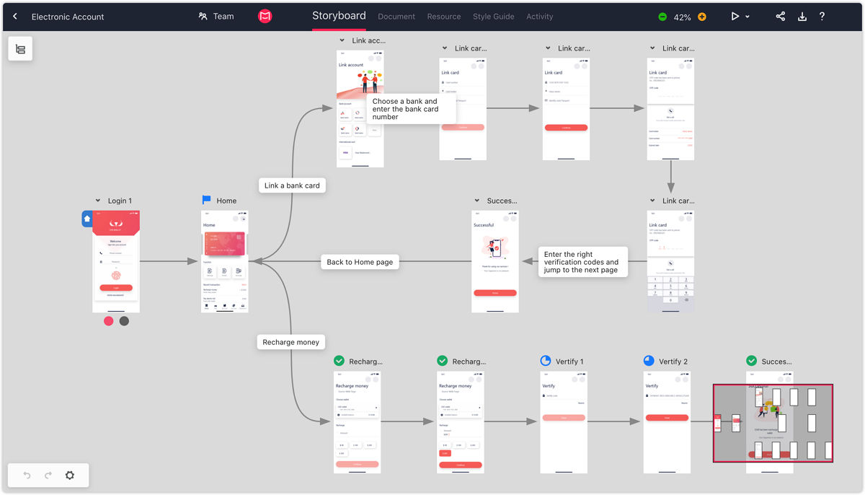Open the Team members panel
The height and width of the screenshot is (495, 865).
216,17
